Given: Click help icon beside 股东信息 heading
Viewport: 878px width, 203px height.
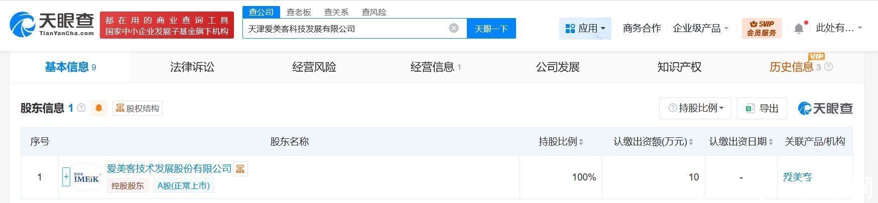Looking at the screenshot, I should click(x=81, y=108).
